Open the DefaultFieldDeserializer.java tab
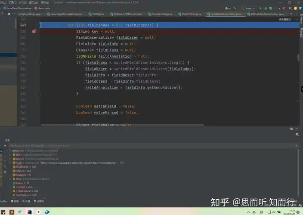303x215 pixels. pyautogui.click(x=266, y=14)
